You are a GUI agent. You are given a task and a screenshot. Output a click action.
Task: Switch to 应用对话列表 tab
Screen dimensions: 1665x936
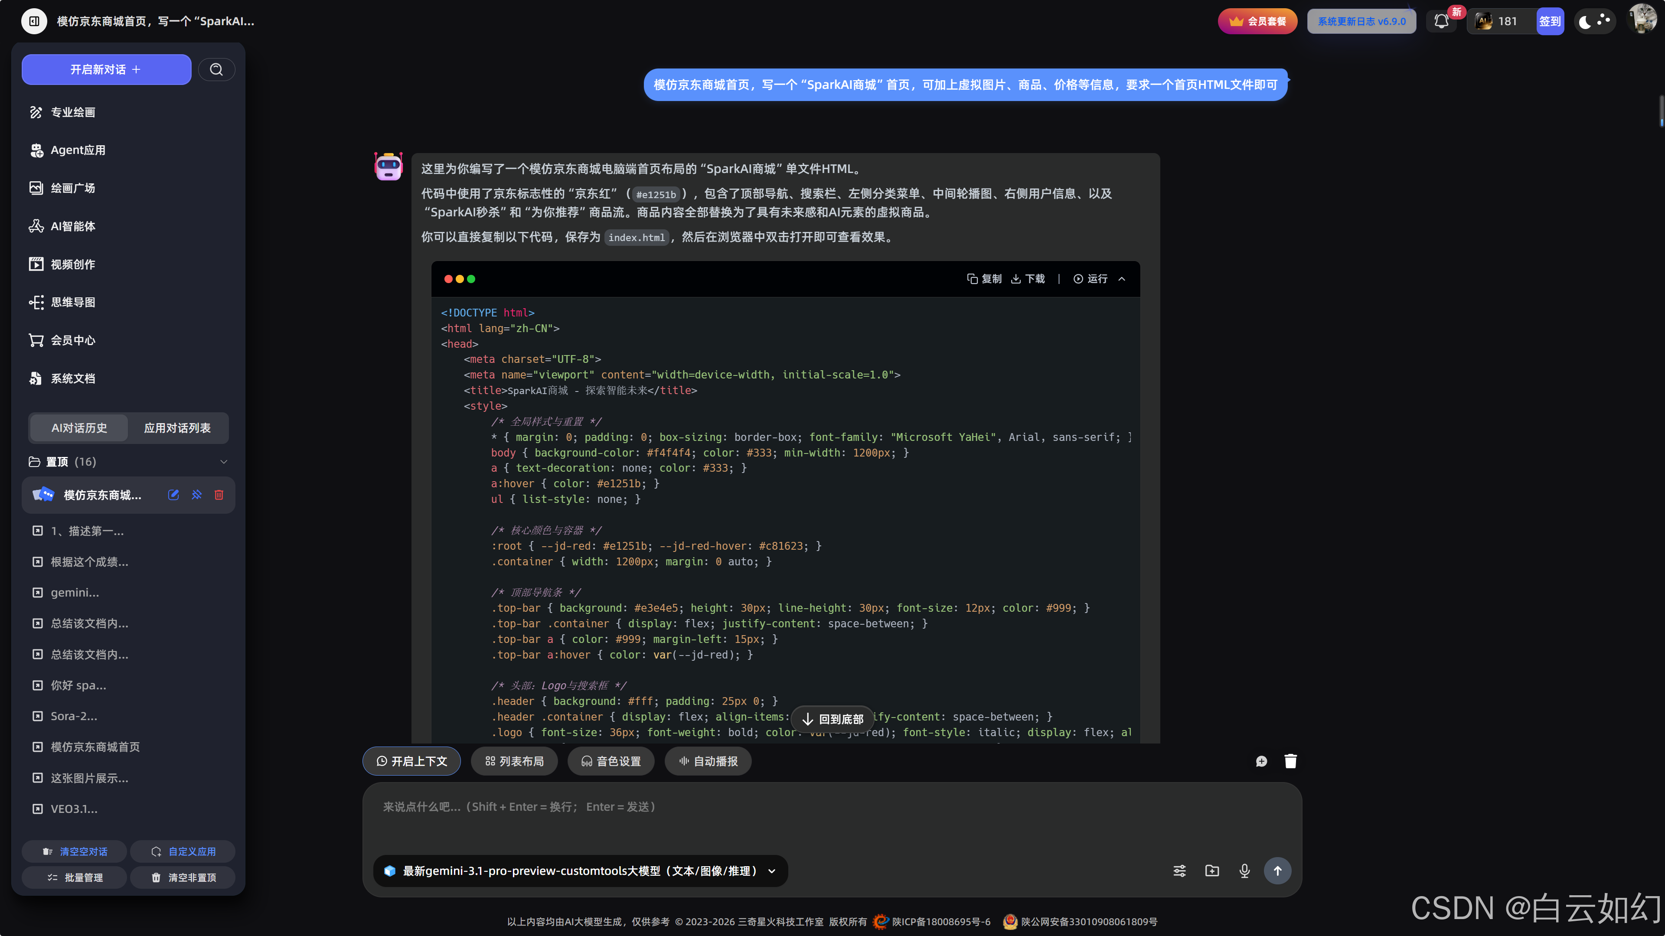[x=177, y=428]
